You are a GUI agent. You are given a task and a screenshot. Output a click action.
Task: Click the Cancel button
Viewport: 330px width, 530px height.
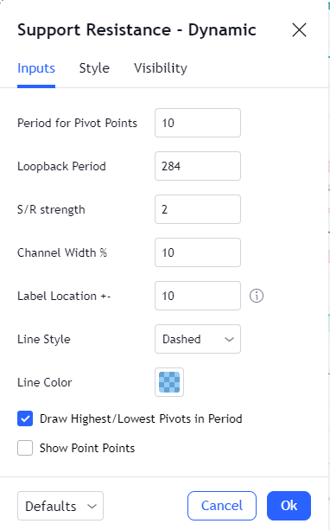click(222, 506)
